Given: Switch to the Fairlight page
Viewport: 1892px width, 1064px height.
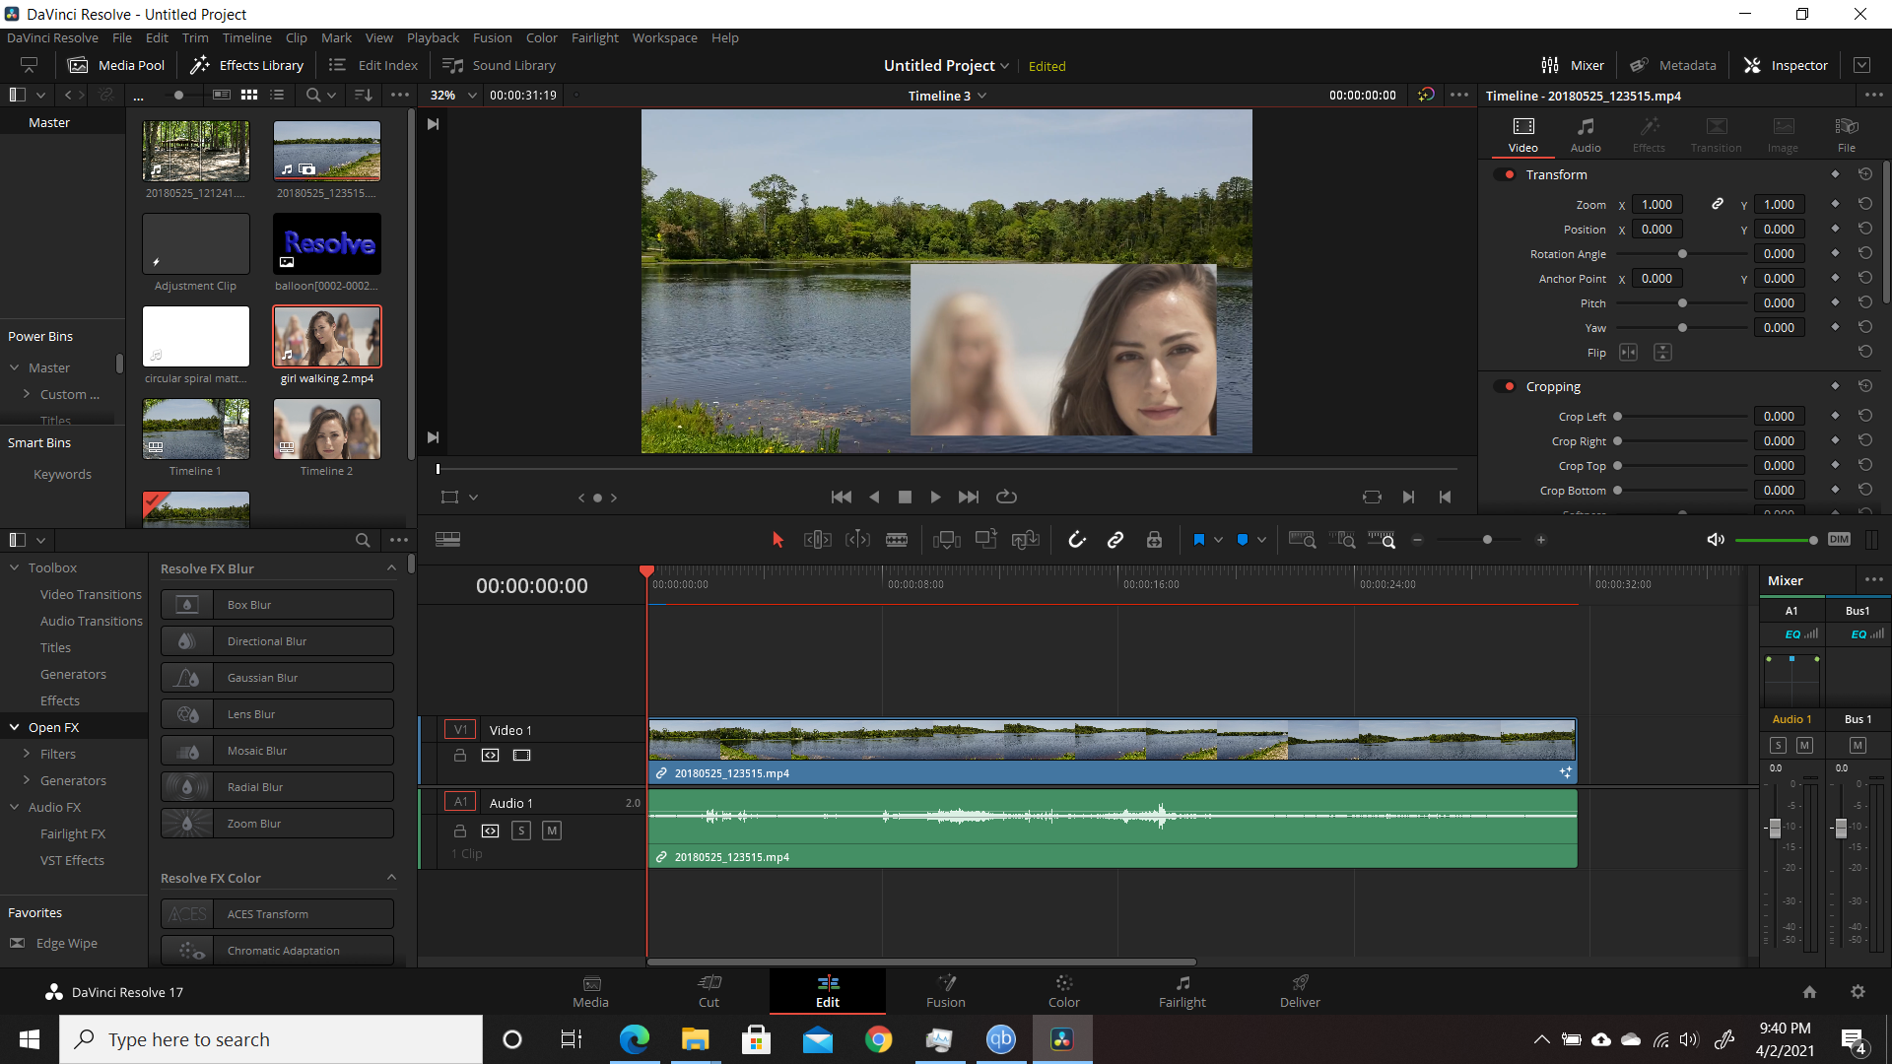Looking at the screenshot, I should (1182, 991).
